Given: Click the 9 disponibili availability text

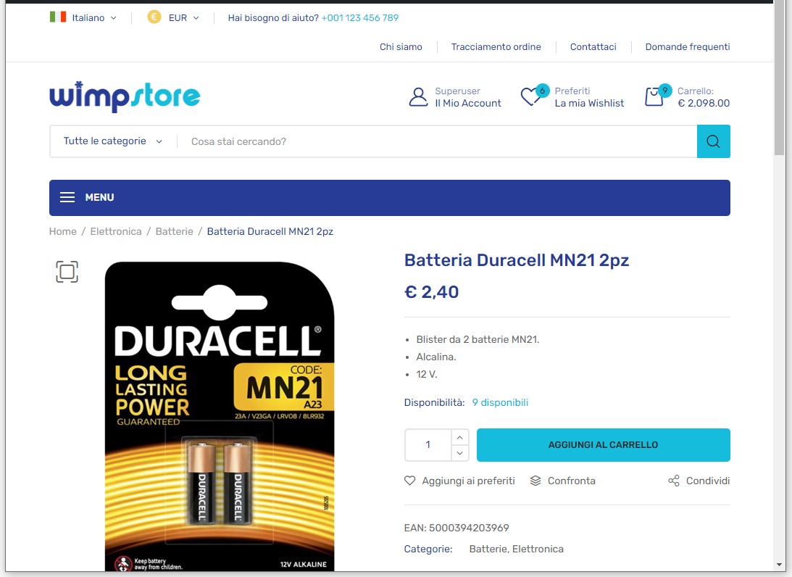Looking at the screenshot, I should coord(500,403).
